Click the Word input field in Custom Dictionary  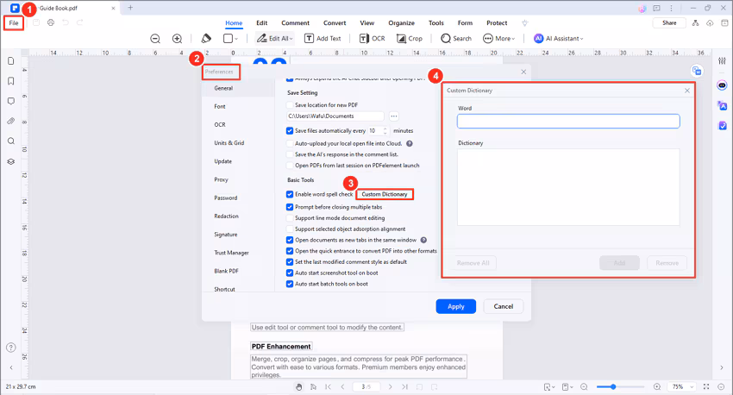coord(568,121)
